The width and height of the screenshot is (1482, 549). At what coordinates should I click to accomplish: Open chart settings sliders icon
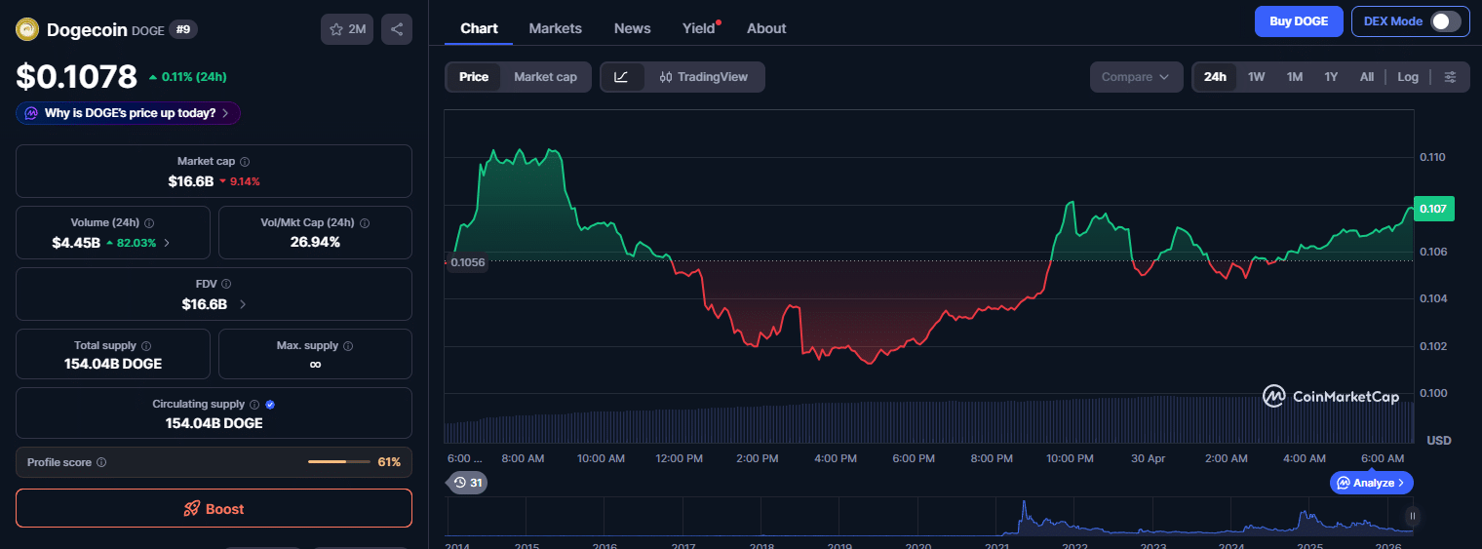1450,77
